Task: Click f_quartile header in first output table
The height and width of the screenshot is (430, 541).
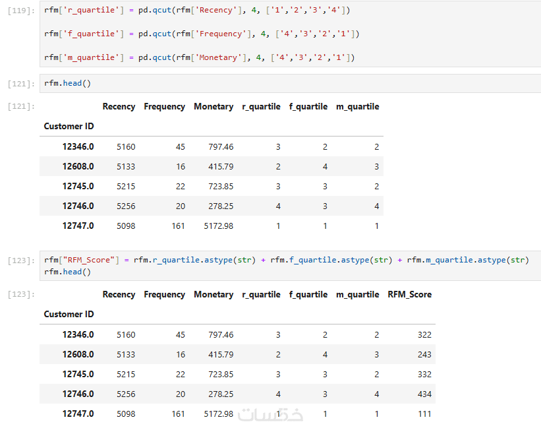Action: pos(308,106)
